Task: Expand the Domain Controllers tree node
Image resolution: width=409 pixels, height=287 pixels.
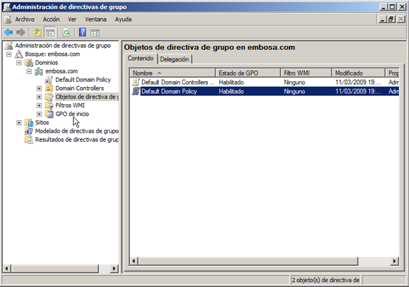Action: click(x=40, y=88)
